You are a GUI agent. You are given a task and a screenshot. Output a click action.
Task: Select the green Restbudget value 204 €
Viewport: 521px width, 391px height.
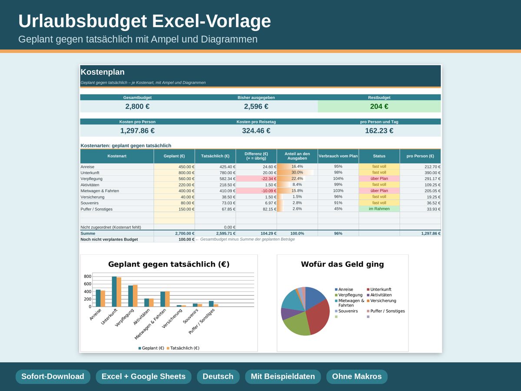(x=379, y=106)
